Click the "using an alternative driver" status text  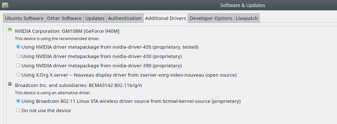click(53, 93)
